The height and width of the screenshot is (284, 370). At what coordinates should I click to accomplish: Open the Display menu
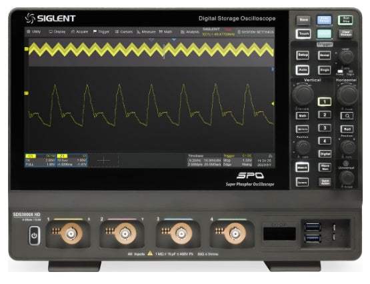pos(57,31)
